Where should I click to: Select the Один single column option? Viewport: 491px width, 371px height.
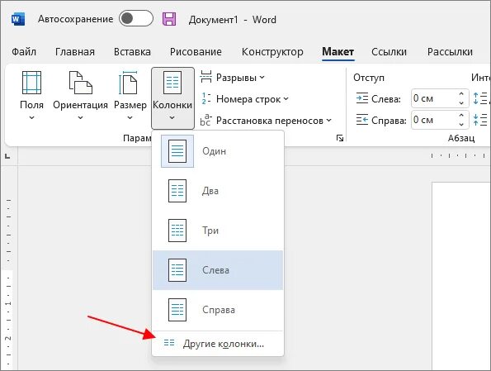click(x=218, y=151)
